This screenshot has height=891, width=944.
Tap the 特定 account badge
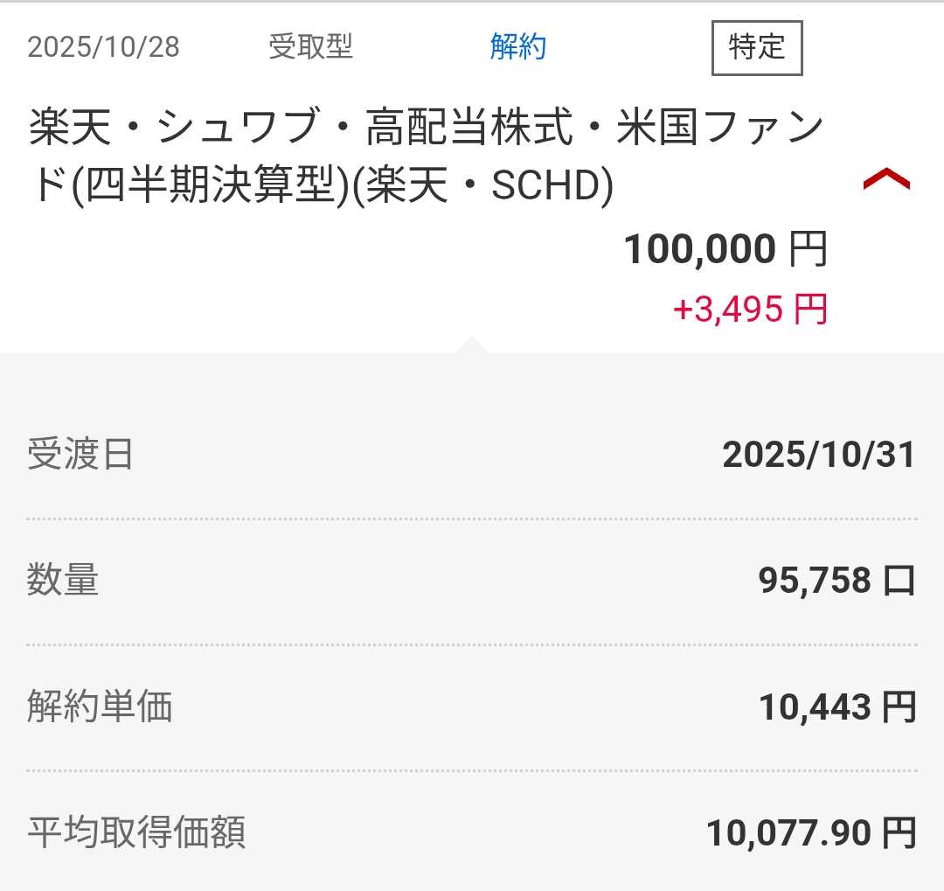point(757,47)
